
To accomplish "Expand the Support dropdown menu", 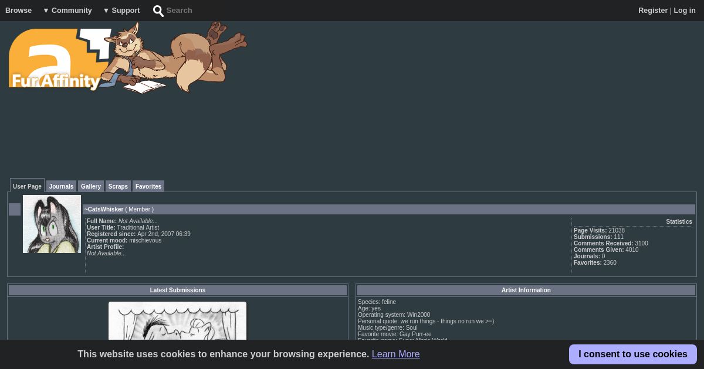I will (x=121, y=11).
